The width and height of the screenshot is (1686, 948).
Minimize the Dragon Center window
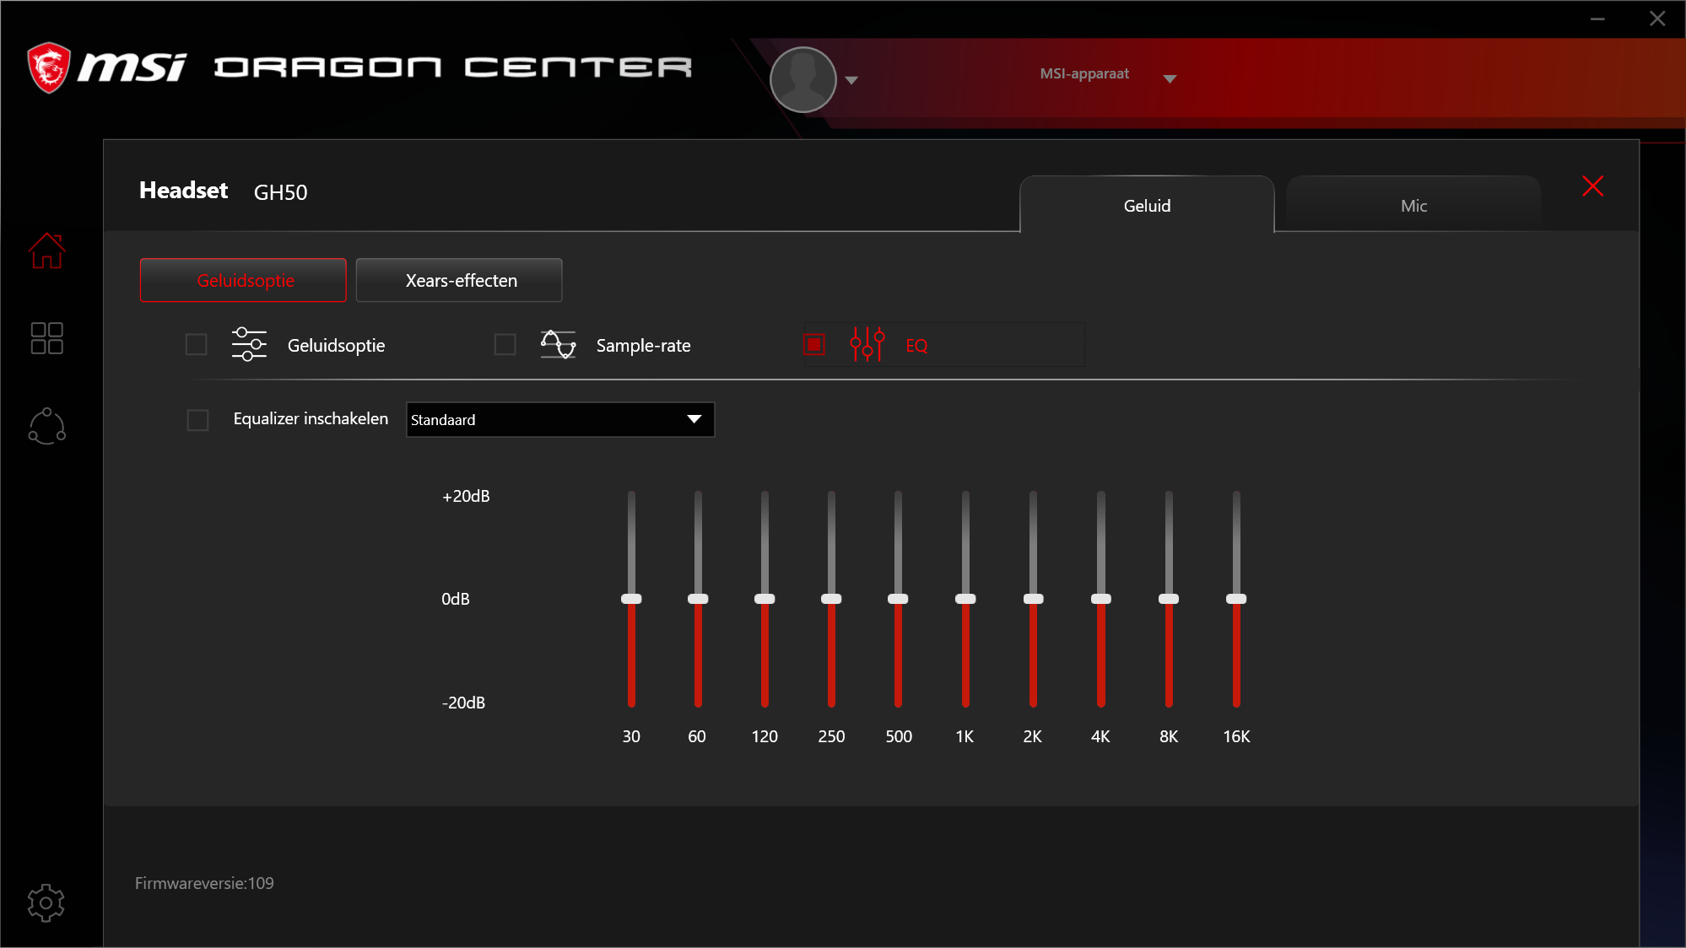pos(1597,19)
